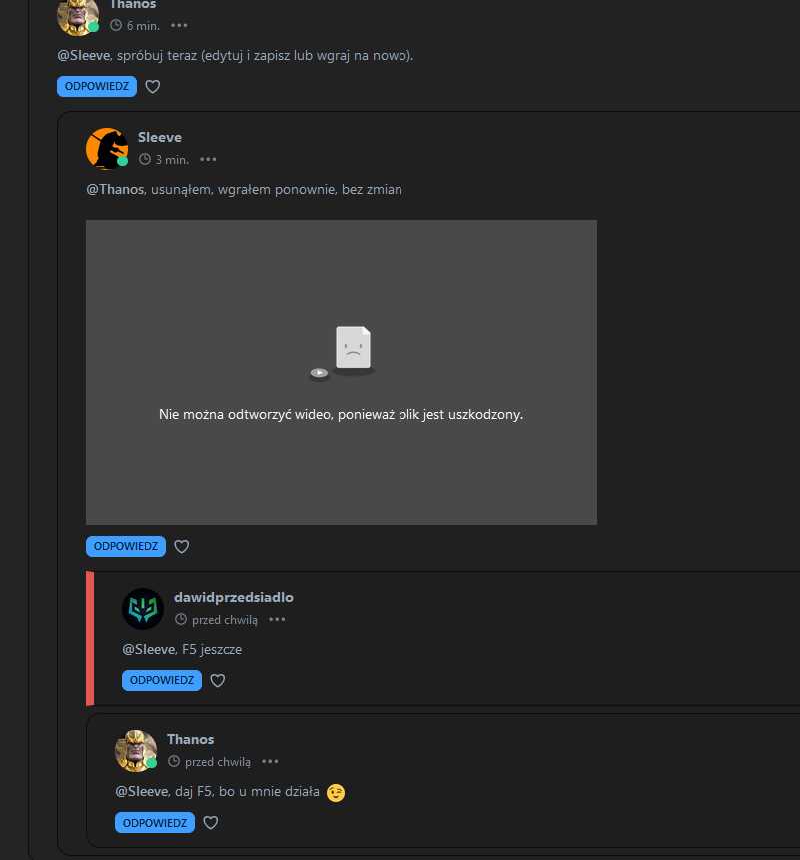Viewport: 800px width, 860px height.
Task: Open three-dot menu on Sleeve's comment
Action: [208, 160]
